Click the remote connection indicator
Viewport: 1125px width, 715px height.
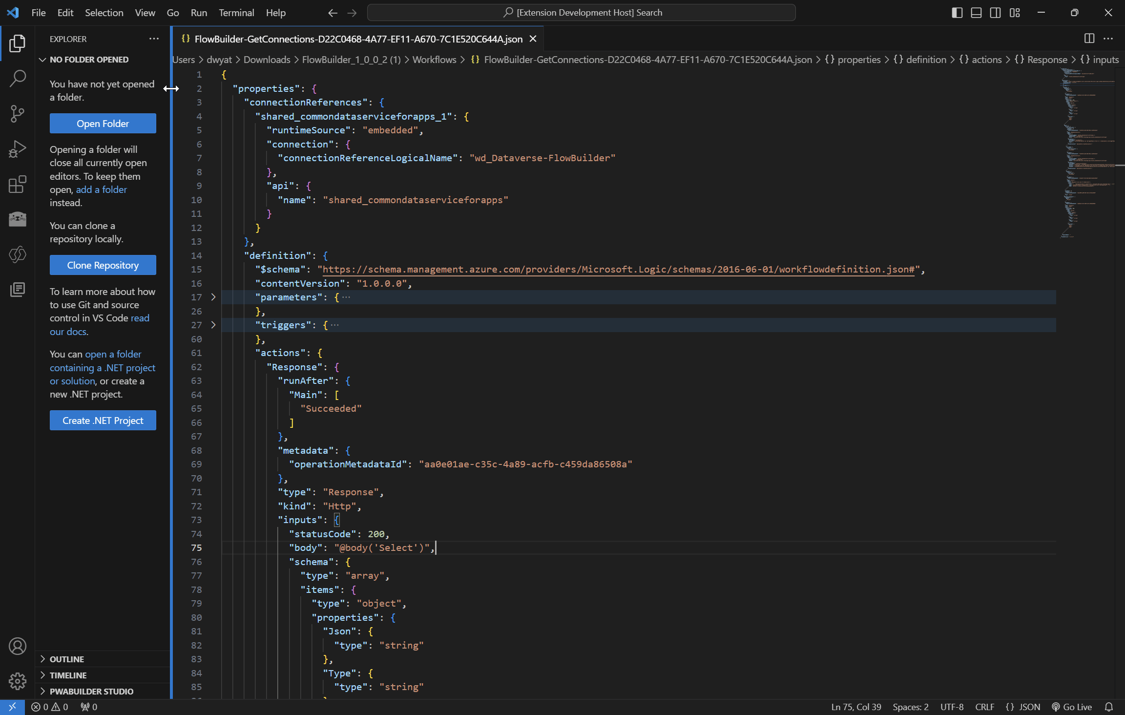(12, 707)
